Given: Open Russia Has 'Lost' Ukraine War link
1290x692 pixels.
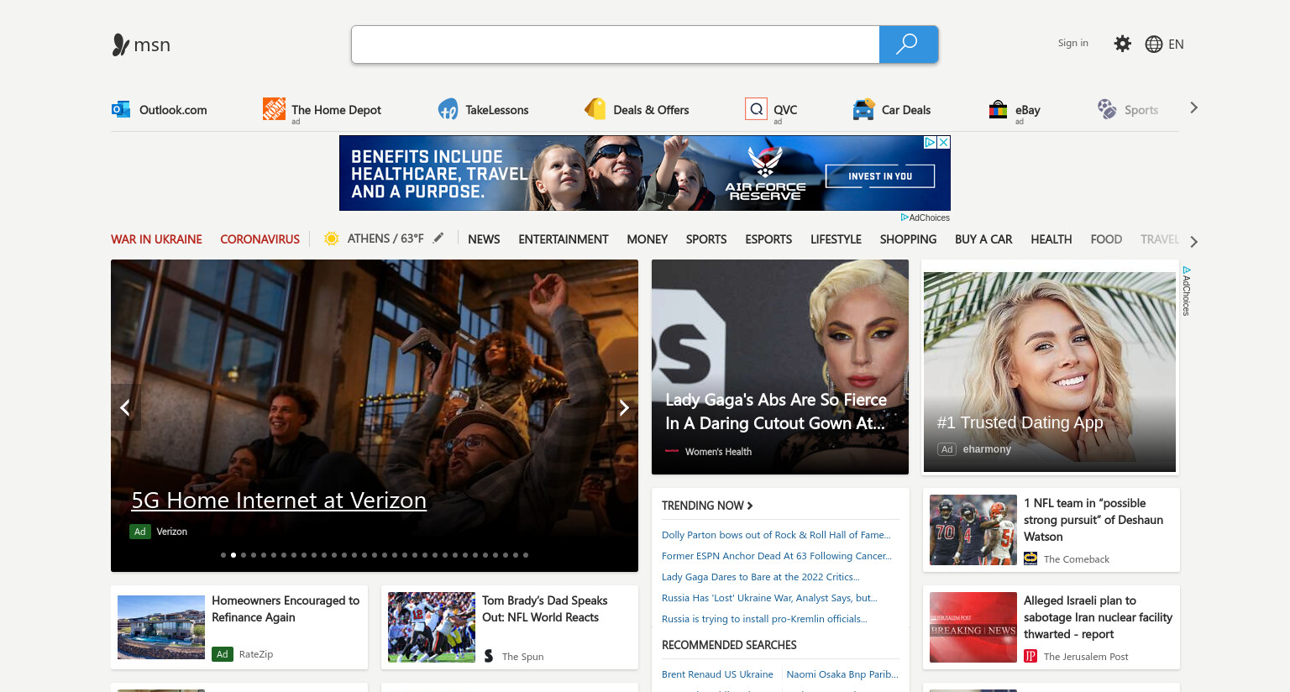Looking at the screenshot, I should coord(769,598).
